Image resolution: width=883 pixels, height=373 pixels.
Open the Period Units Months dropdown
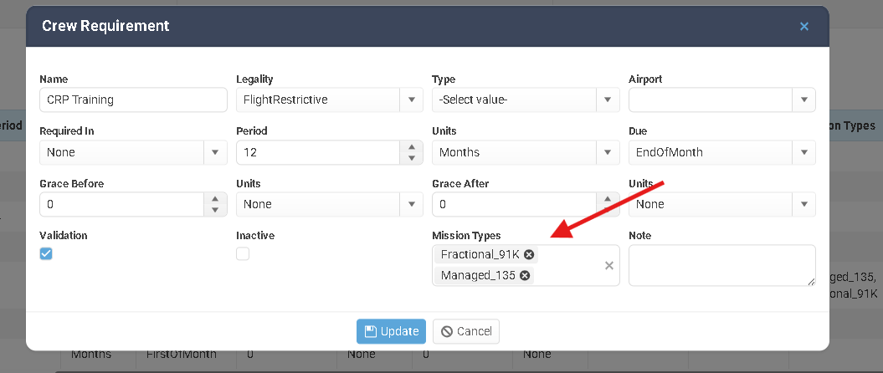(608, 152)
